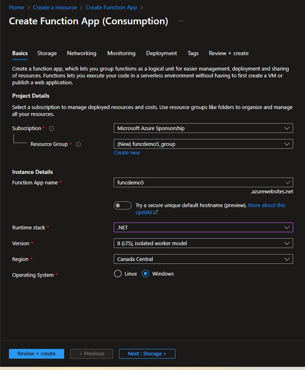Click the Next : Storage button
This screenshot has height=370, width=305.
[x=147, y=354]
